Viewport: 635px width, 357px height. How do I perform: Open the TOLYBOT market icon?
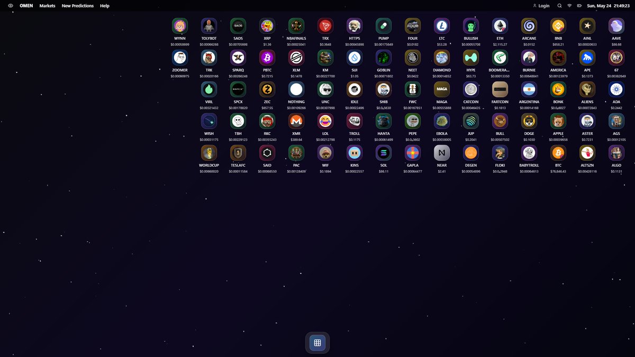[209, 25]
